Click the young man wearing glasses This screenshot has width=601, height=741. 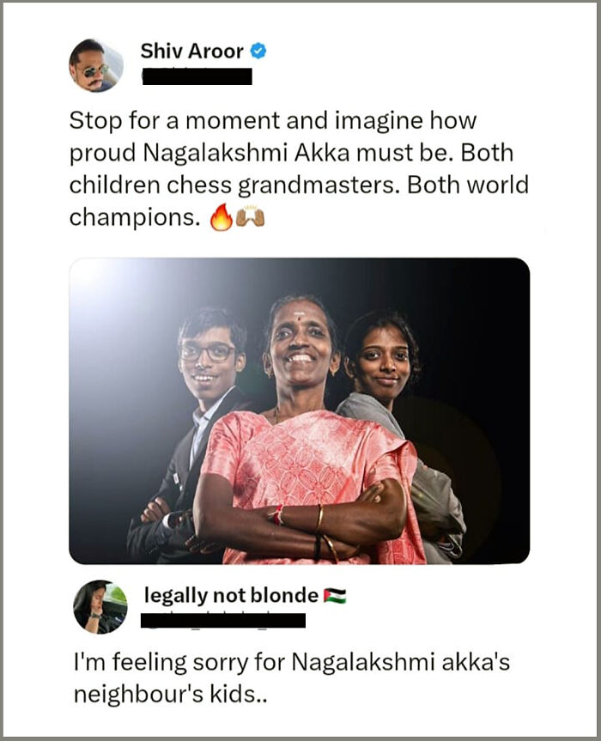[x=206, y=361]
